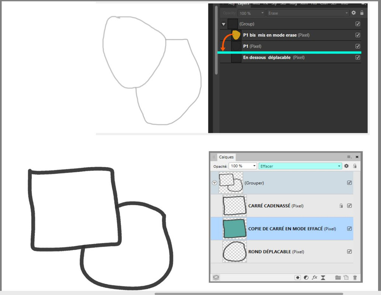The width and height of the screenshot is (381, 295).
Task: Click the ROND DÉPLACABLE circle thumbnail
Action: [235, 251]
